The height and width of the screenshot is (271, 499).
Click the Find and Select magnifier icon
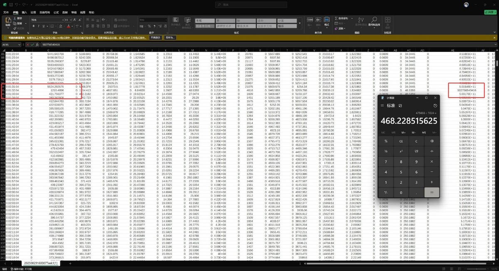tap(374, 20)
